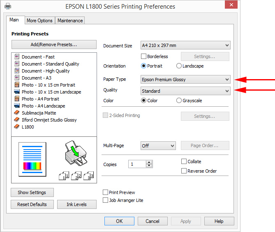Image resolution: width=275 pixels, height=232 pixels.
Task: Select the Document - Fast preset icon
Action: pos(17,57)
